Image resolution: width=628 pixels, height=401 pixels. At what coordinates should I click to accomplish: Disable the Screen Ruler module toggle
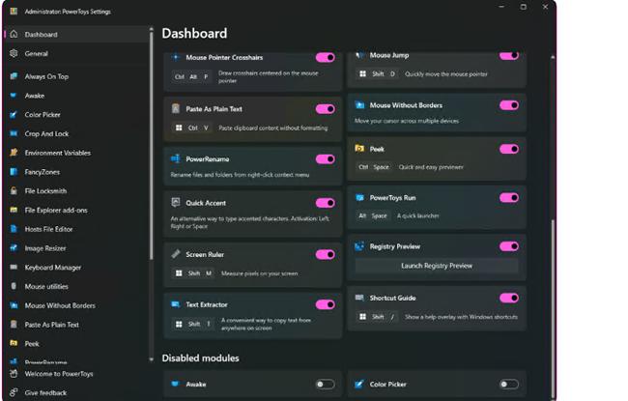[325, 254]
